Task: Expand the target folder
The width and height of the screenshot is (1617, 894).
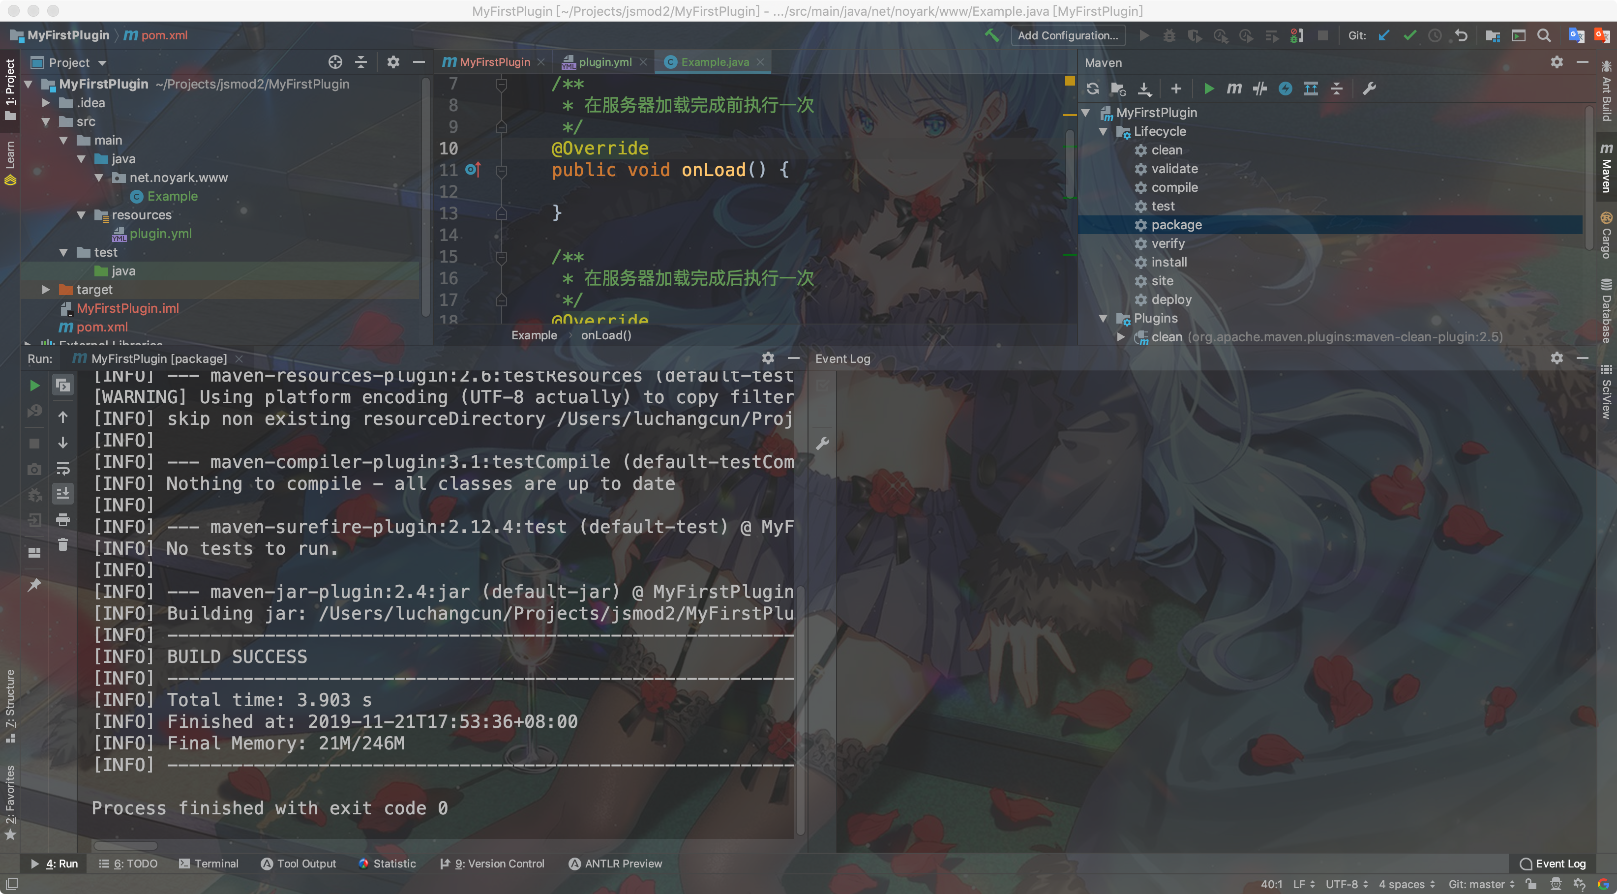Action: [x=46, y=290]
